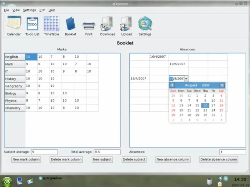Select day 9 in August calendar

[205, 101]
